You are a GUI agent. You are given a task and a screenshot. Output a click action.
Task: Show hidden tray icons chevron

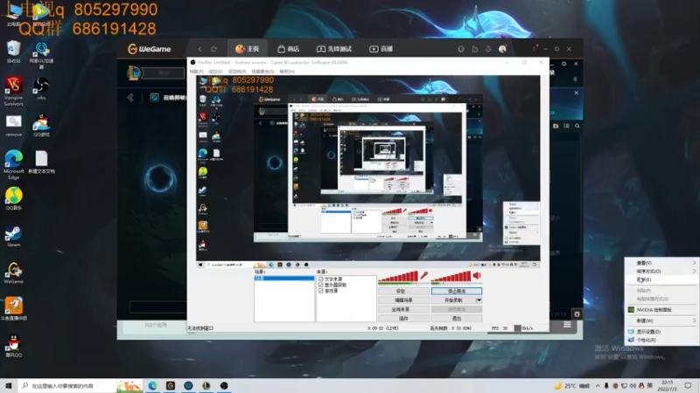click(598, 386)
